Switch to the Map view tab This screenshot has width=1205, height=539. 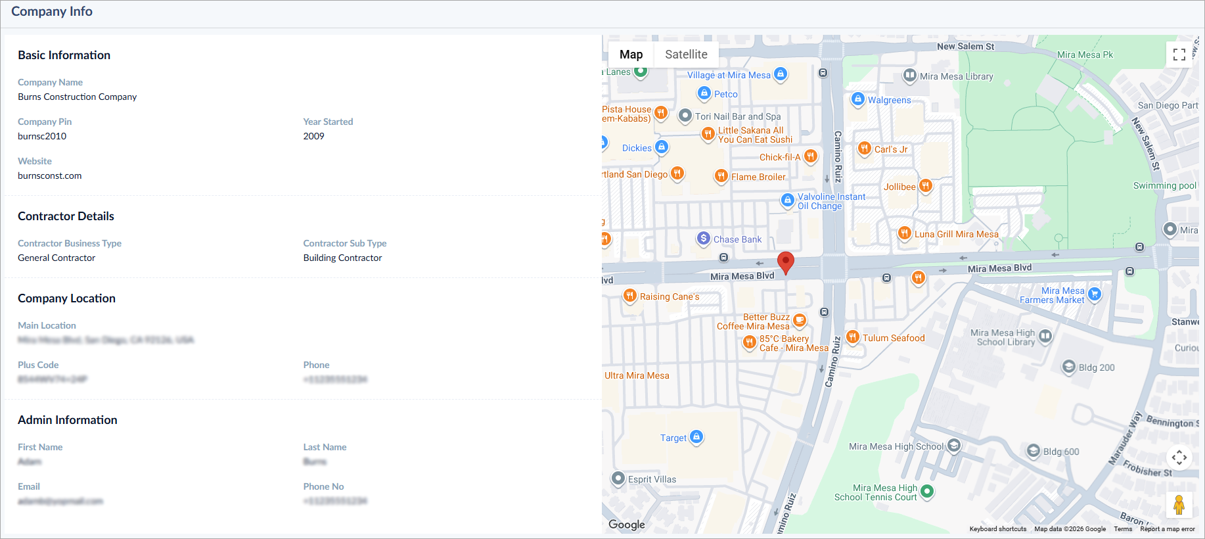[631, 55]
